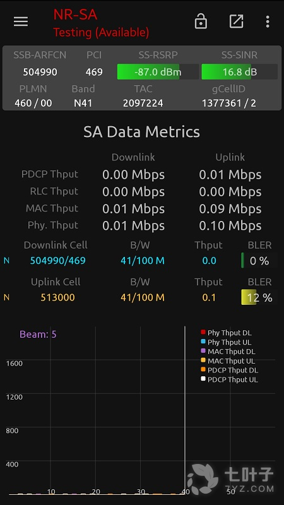Click the NR-SA title text
This screenshot has width=284, height=505.
[75, 15]
